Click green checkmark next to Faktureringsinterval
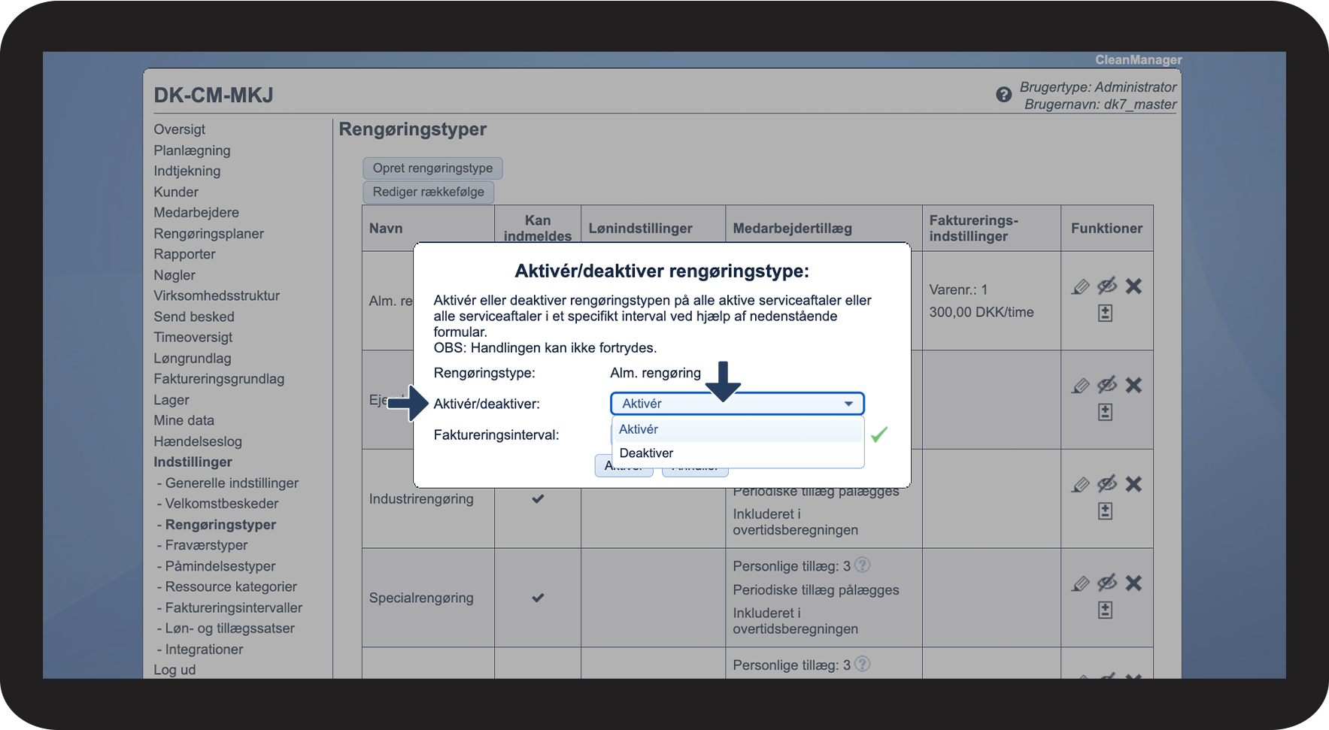 879,434
